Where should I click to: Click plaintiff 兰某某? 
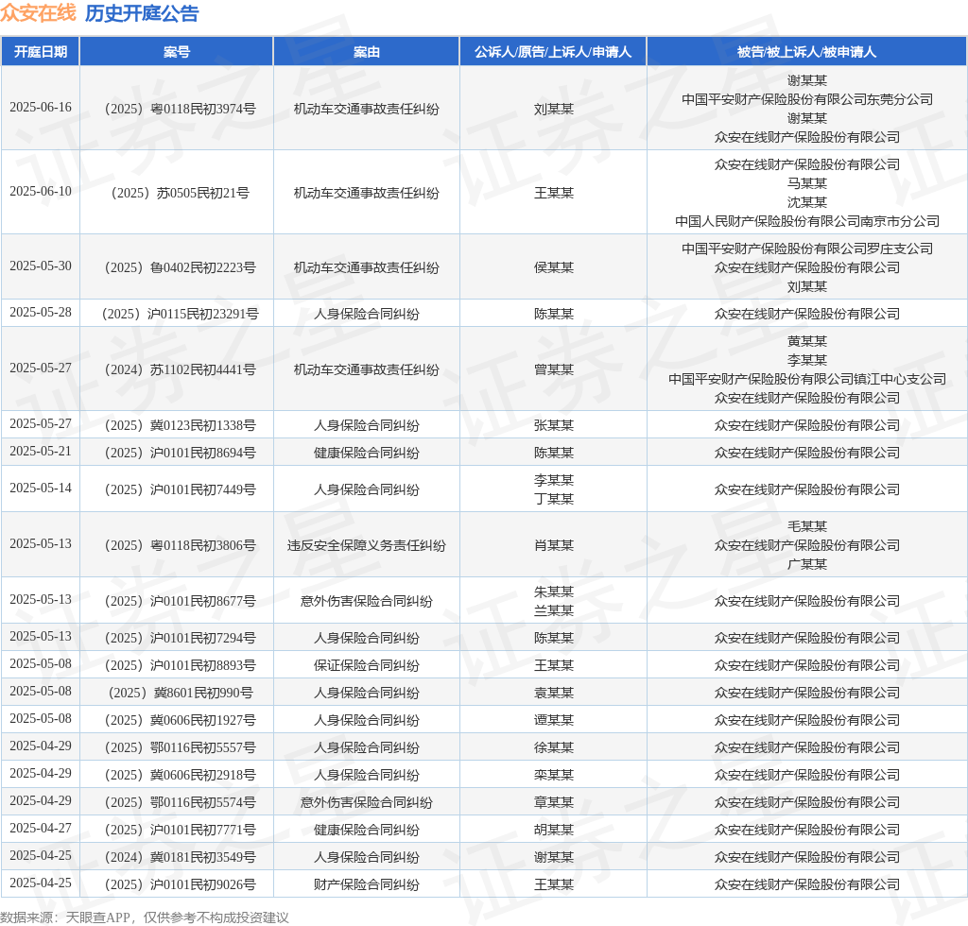554,610
